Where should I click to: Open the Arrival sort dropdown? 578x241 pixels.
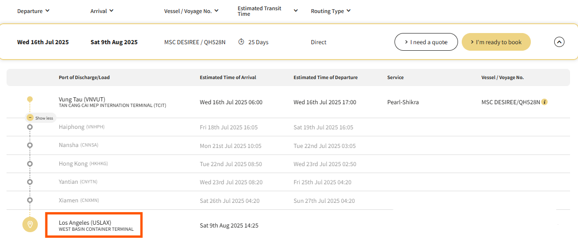pos(102,11)
